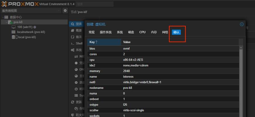Click the localnetwork grid icon
Image resolution: width=255 pixels, height=117 pixels.
coord(13,32)
